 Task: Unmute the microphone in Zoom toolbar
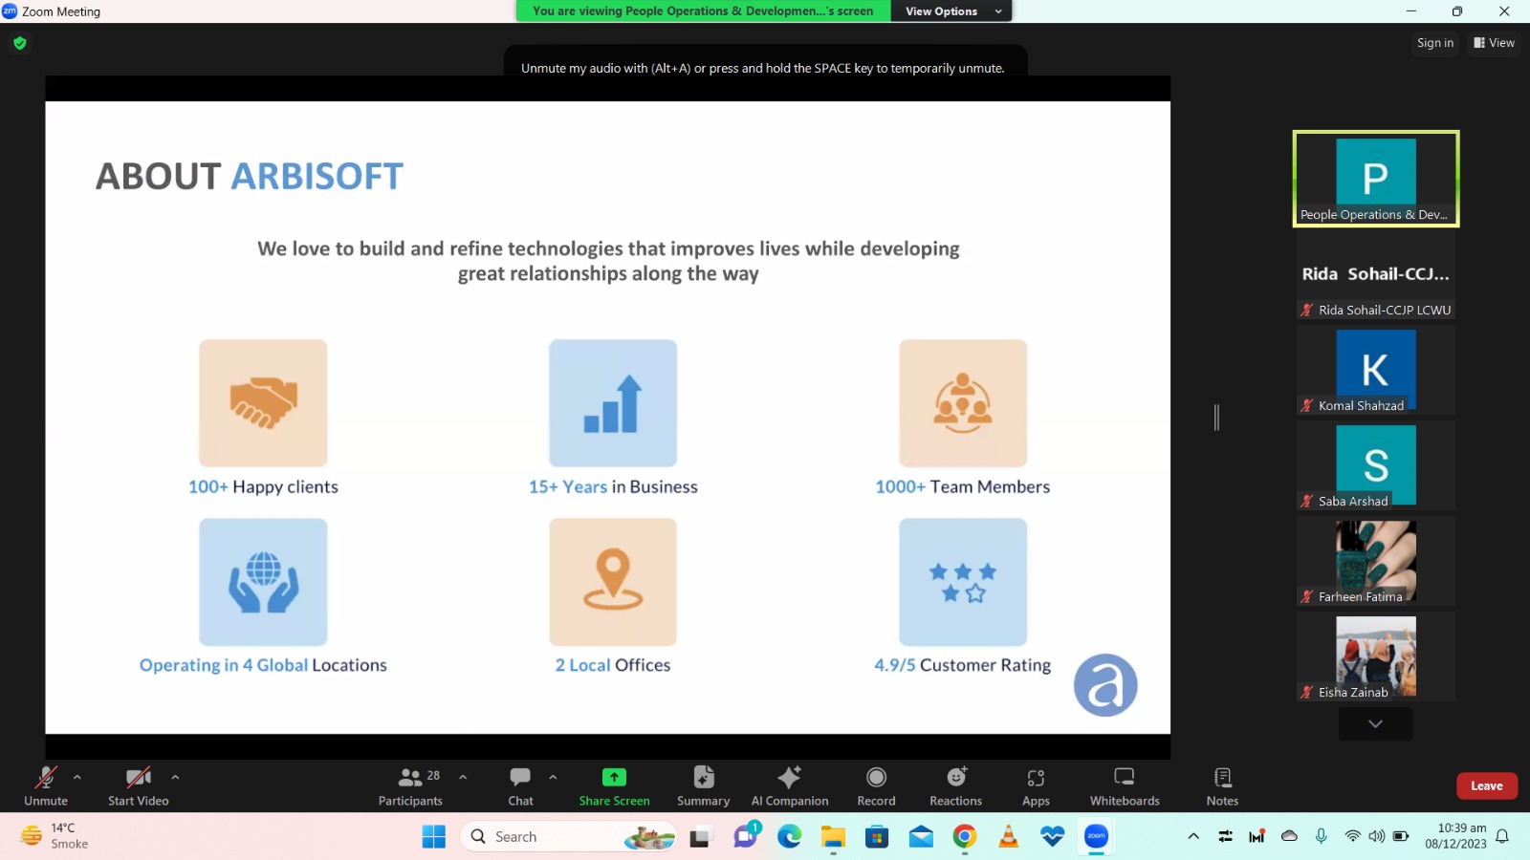[x=46, y=785]
